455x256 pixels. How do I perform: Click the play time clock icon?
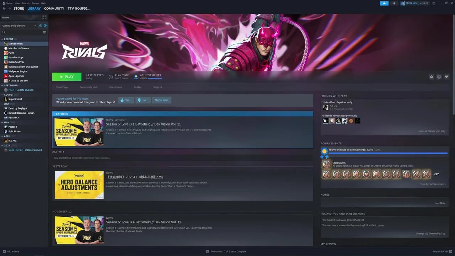coord(111,77)
